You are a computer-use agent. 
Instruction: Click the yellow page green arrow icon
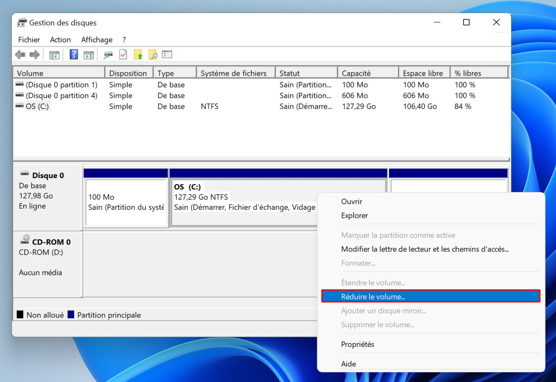tap(138, 55)
